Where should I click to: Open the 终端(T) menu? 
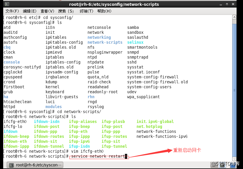pyautogui.click(x=86, y=11)
